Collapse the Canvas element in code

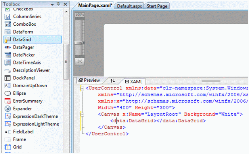tap(82, 114)
